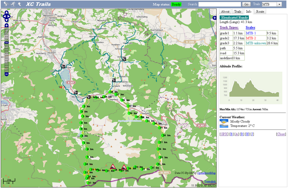The width and height of the screenshot is (288, 188).
Task: Select the mountain biking activity icon
Action: pos(6,4)
